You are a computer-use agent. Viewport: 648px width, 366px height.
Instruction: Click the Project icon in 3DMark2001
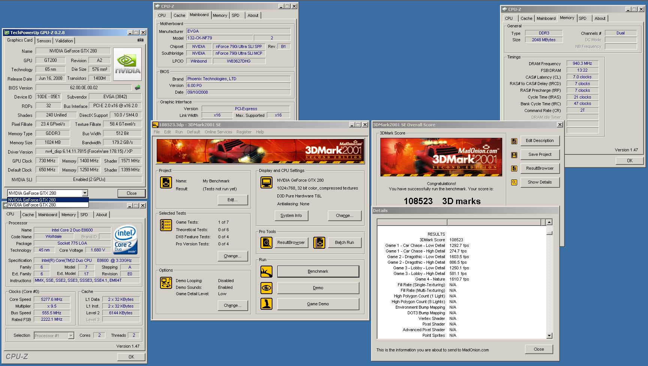[166, 182]
